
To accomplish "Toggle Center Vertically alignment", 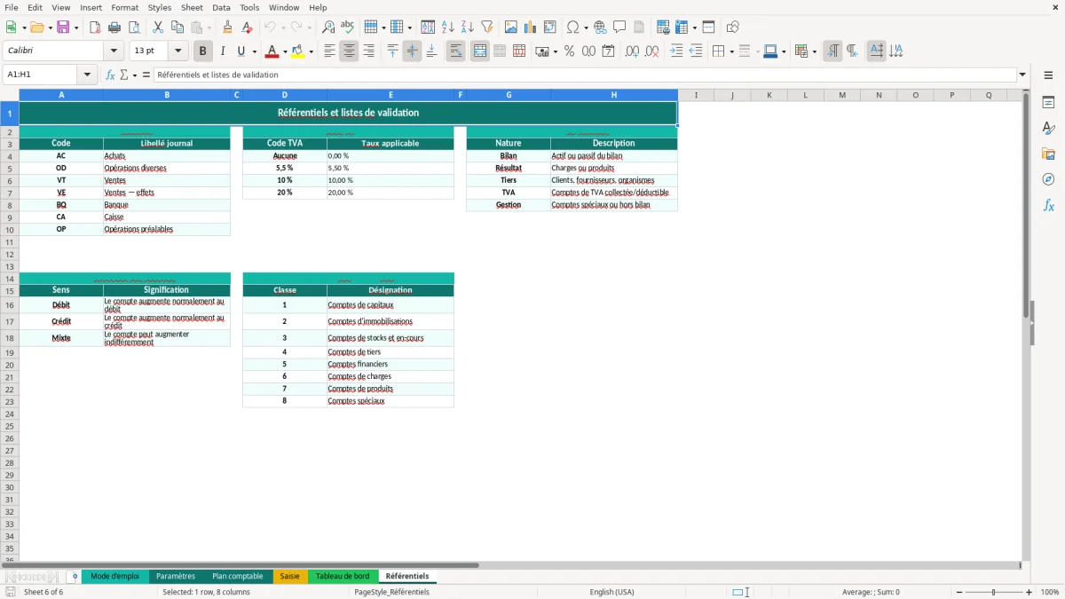I will pos(412,51).
